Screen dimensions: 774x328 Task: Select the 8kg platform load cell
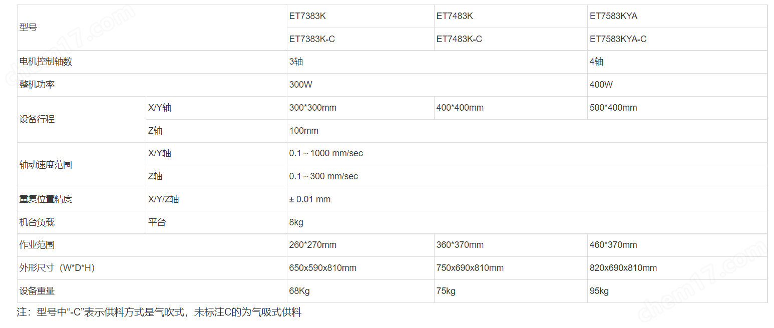click(x=296, y=222)
